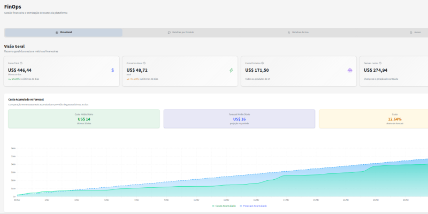Viewport: 428px width, 214px height.
Task: Click the US$ 446,44 total cost value
Action: point(20,71)
